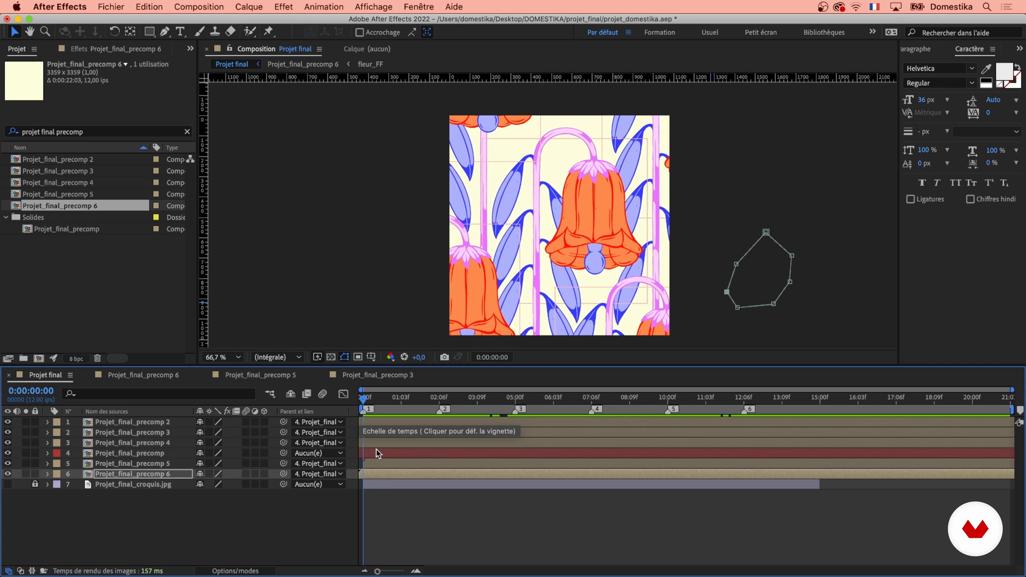Open show channel color management icon

(x=391, y=357)
